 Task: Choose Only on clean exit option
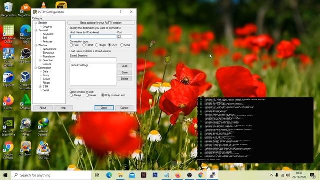(x=113, y=95)
